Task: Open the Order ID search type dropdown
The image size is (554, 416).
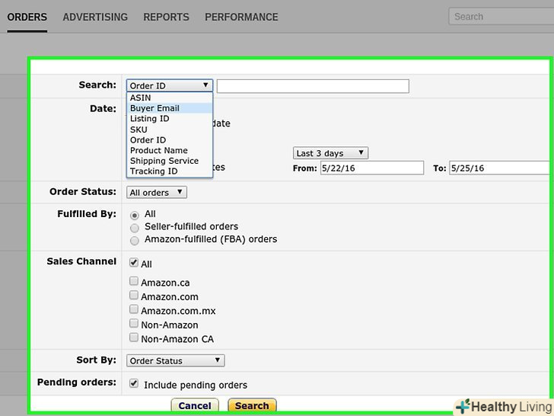Action: point(170,86)
